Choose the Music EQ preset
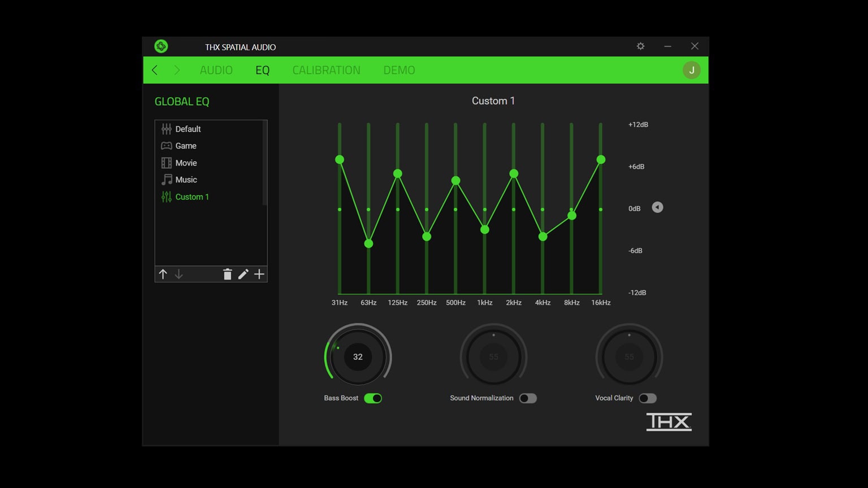The height and width of the screenshot is (488, 868). coord(209,180)
